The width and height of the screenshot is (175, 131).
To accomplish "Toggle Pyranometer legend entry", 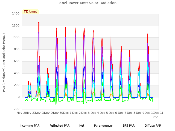I will [101, 126].
